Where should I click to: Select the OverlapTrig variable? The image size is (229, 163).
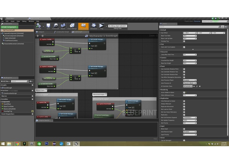pos(8,111)
